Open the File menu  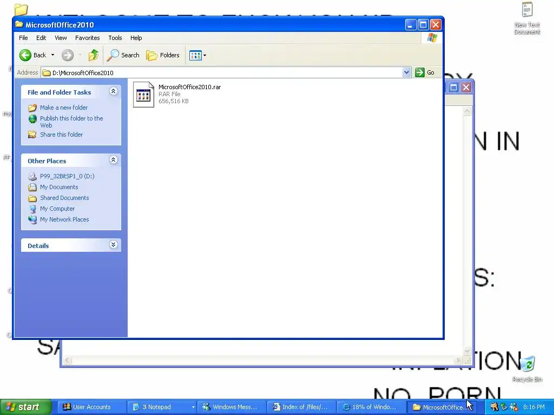[x=23, y=38]
